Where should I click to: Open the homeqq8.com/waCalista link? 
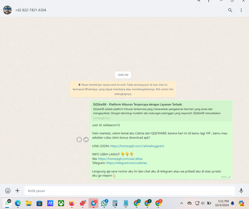(x=120, y=159)
